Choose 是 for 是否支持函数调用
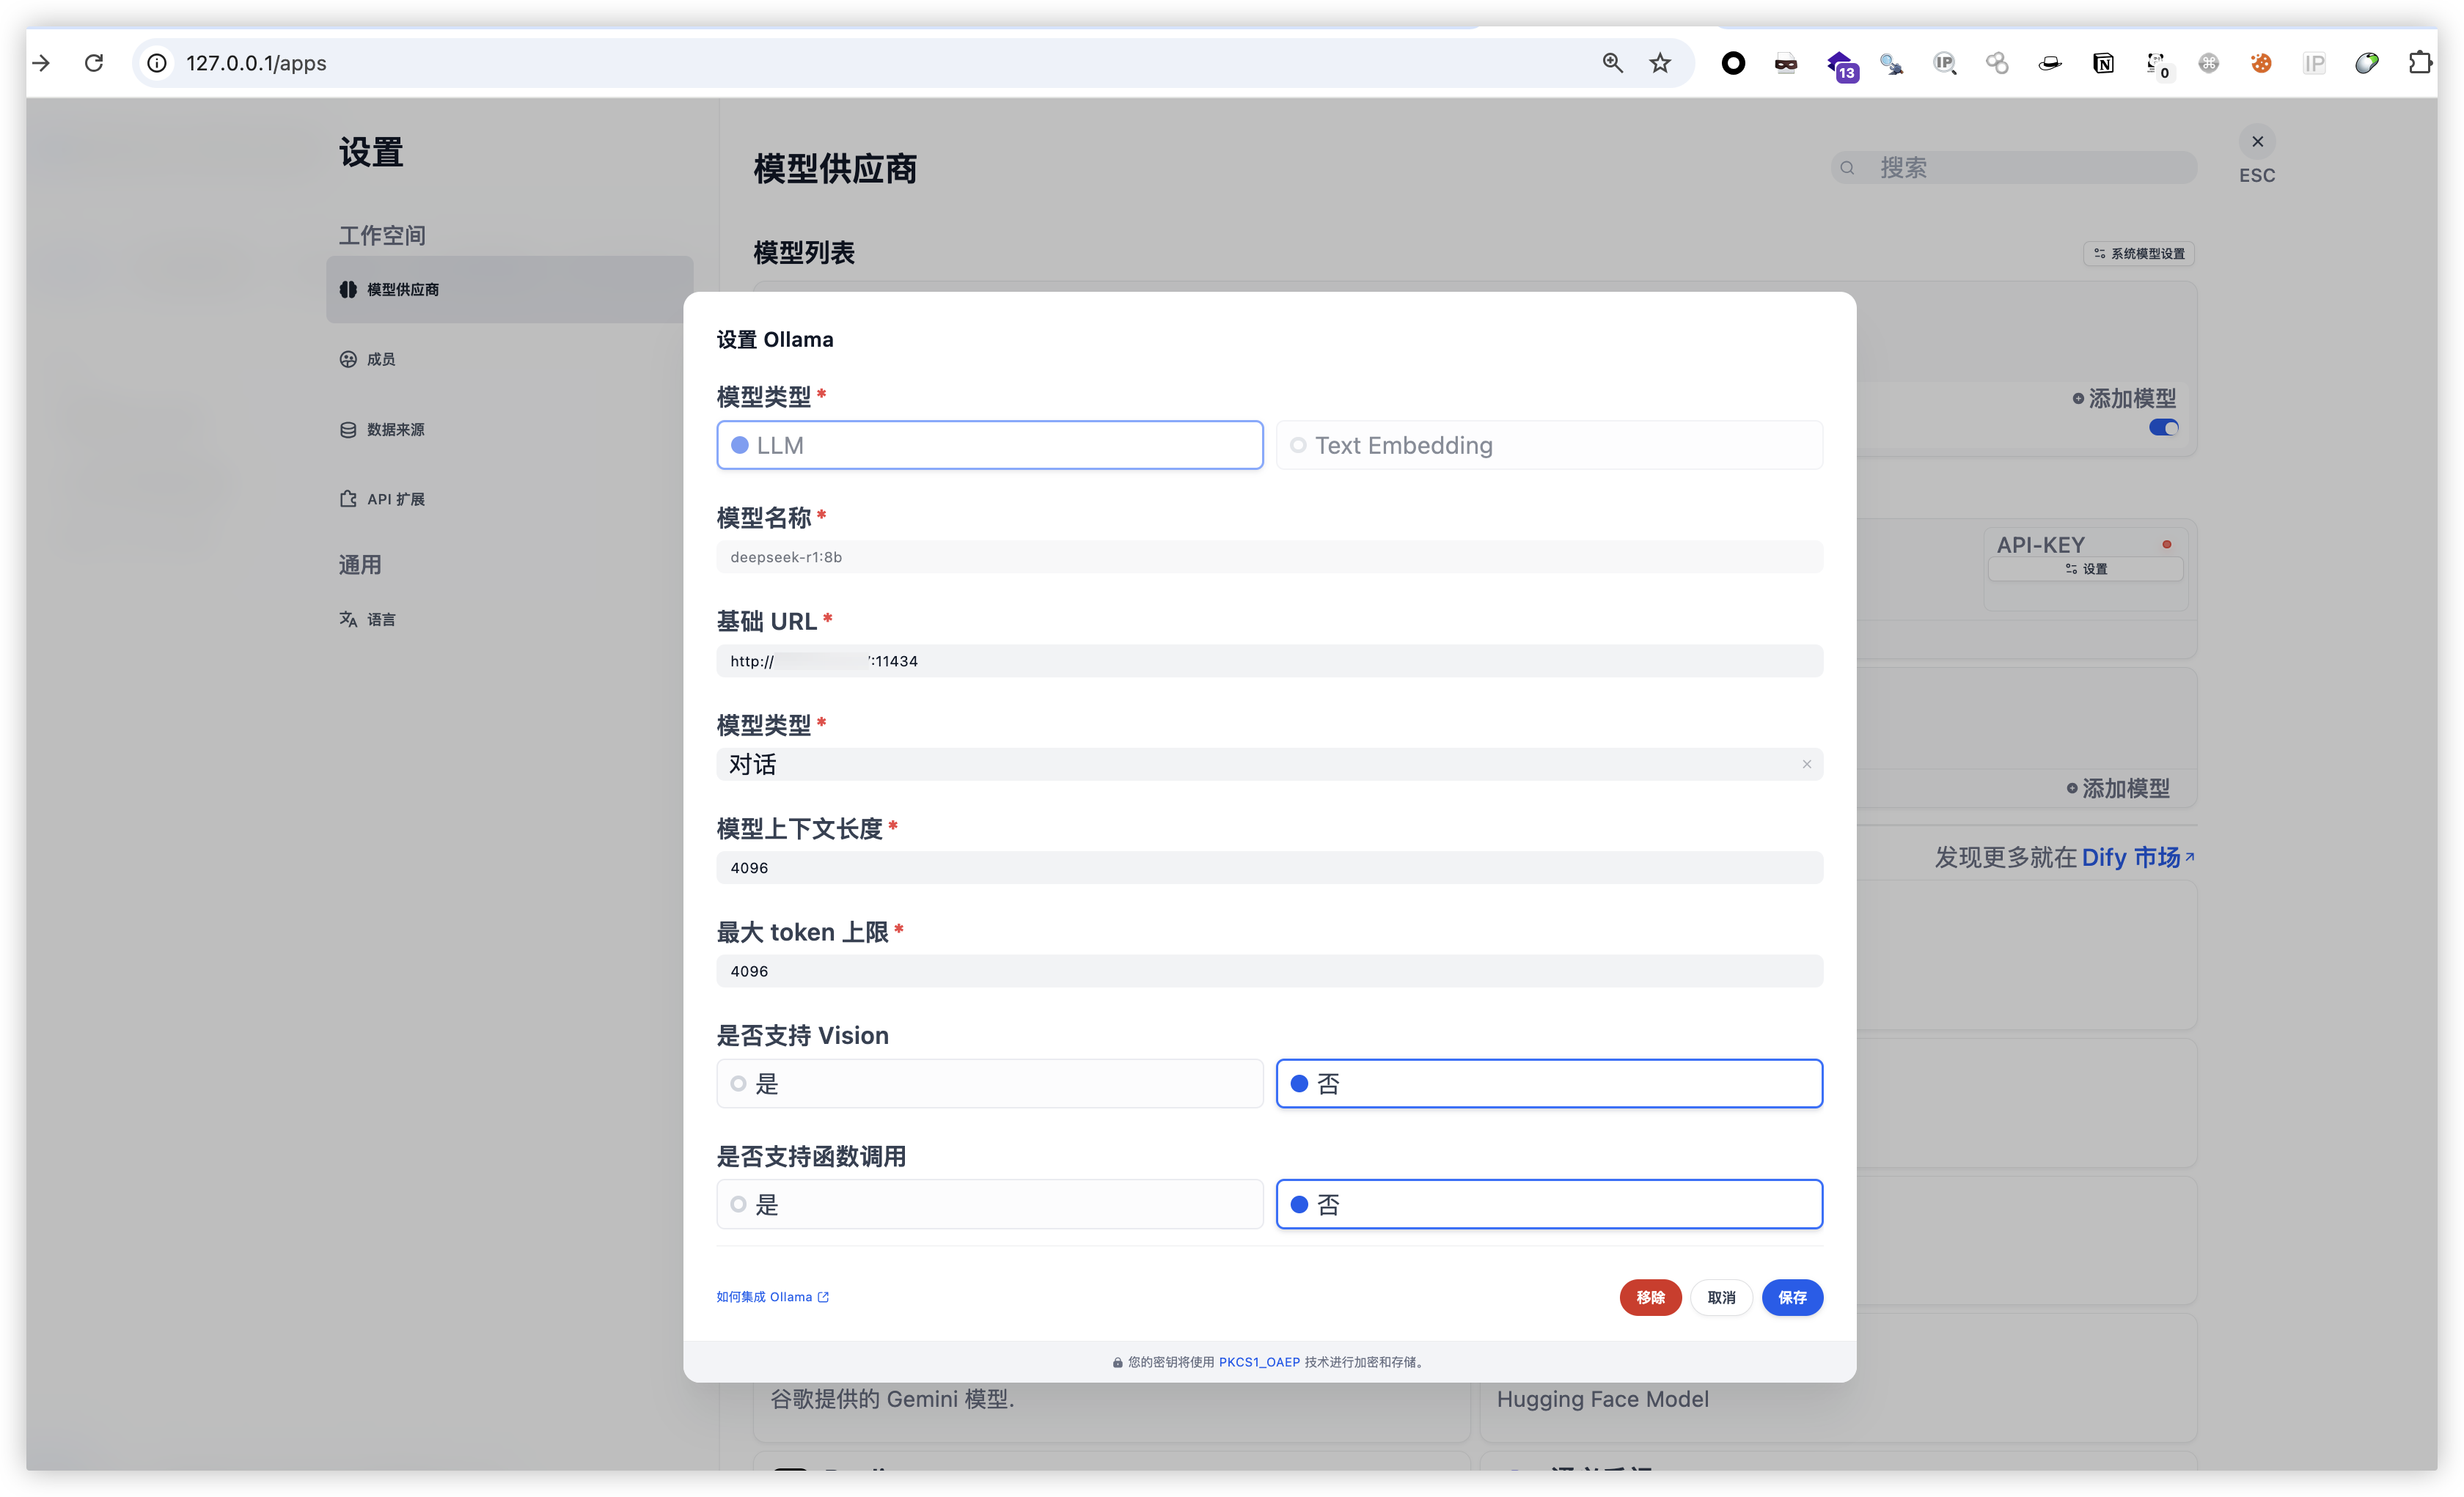Viewport: 2464px width, 1497px height. pos(989,1204)
